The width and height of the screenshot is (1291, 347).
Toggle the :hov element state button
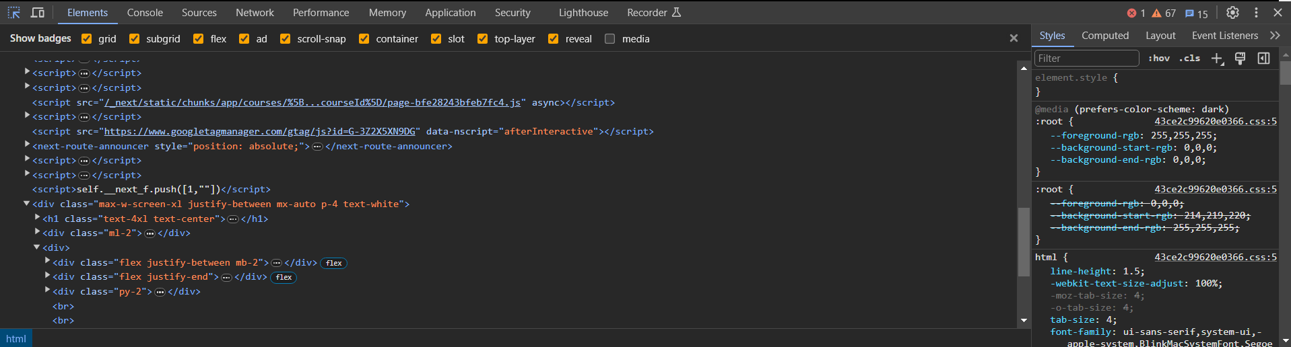[x=1158, y=59]
